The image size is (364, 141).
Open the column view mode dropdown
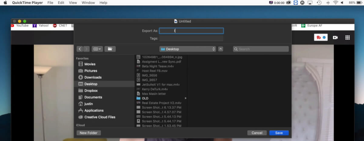tap(98, 49)
